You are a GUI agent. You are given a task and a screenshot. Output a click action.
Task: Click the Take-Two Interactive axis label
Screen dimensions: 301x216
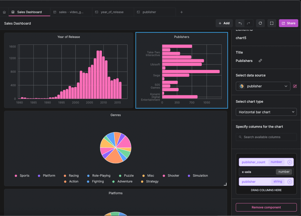[153, 54]
